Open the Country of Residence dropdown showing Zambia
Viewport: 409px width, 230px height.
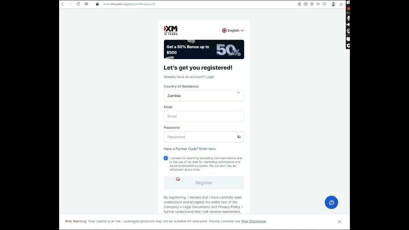pyautogui.click(x=204, y=96)
